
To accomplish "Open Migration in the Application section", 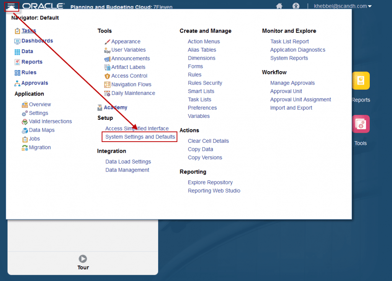I will pos(39,147).
